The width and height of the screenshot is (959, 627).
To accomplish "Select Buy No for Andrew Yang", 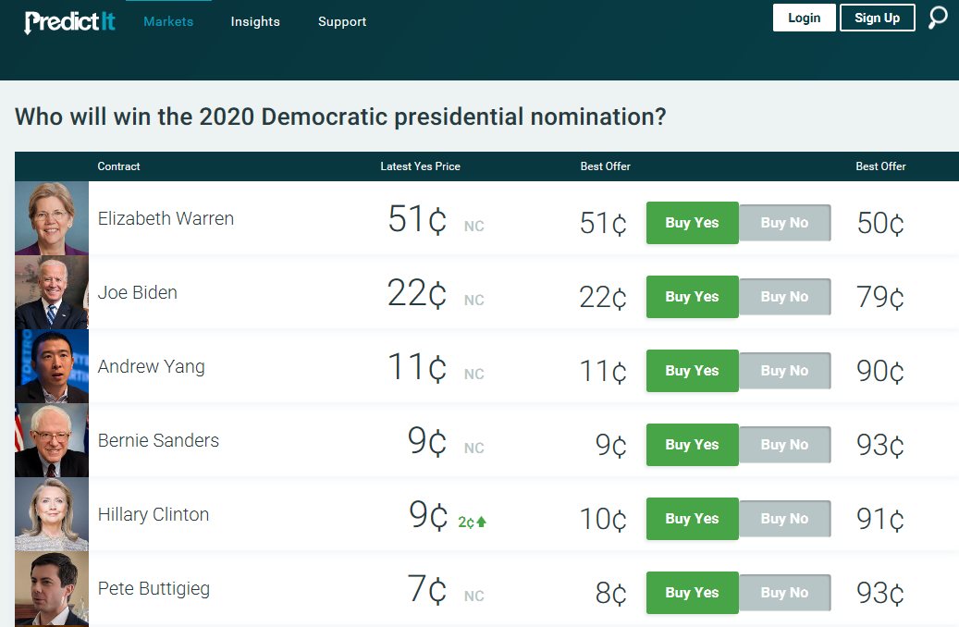I will tap(784, 371).
